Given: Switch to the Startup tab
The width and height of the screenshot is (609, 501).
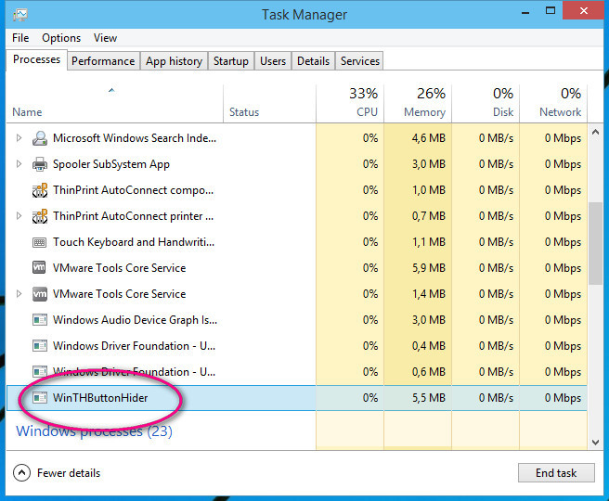Looking at the screenshot, I should (231, 61).
